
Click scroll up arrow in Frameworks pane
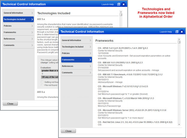click(x=179, y=39)
